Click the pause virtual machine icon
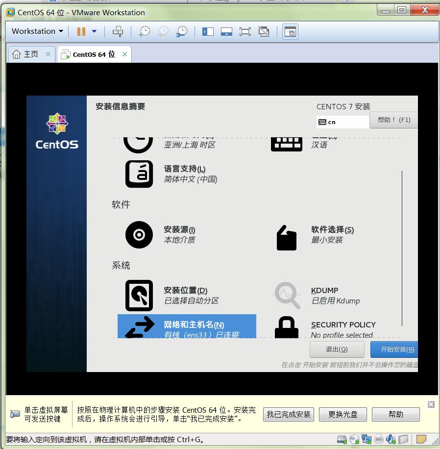Viewport: 440px width, 449px height. (x=81, y=31)
